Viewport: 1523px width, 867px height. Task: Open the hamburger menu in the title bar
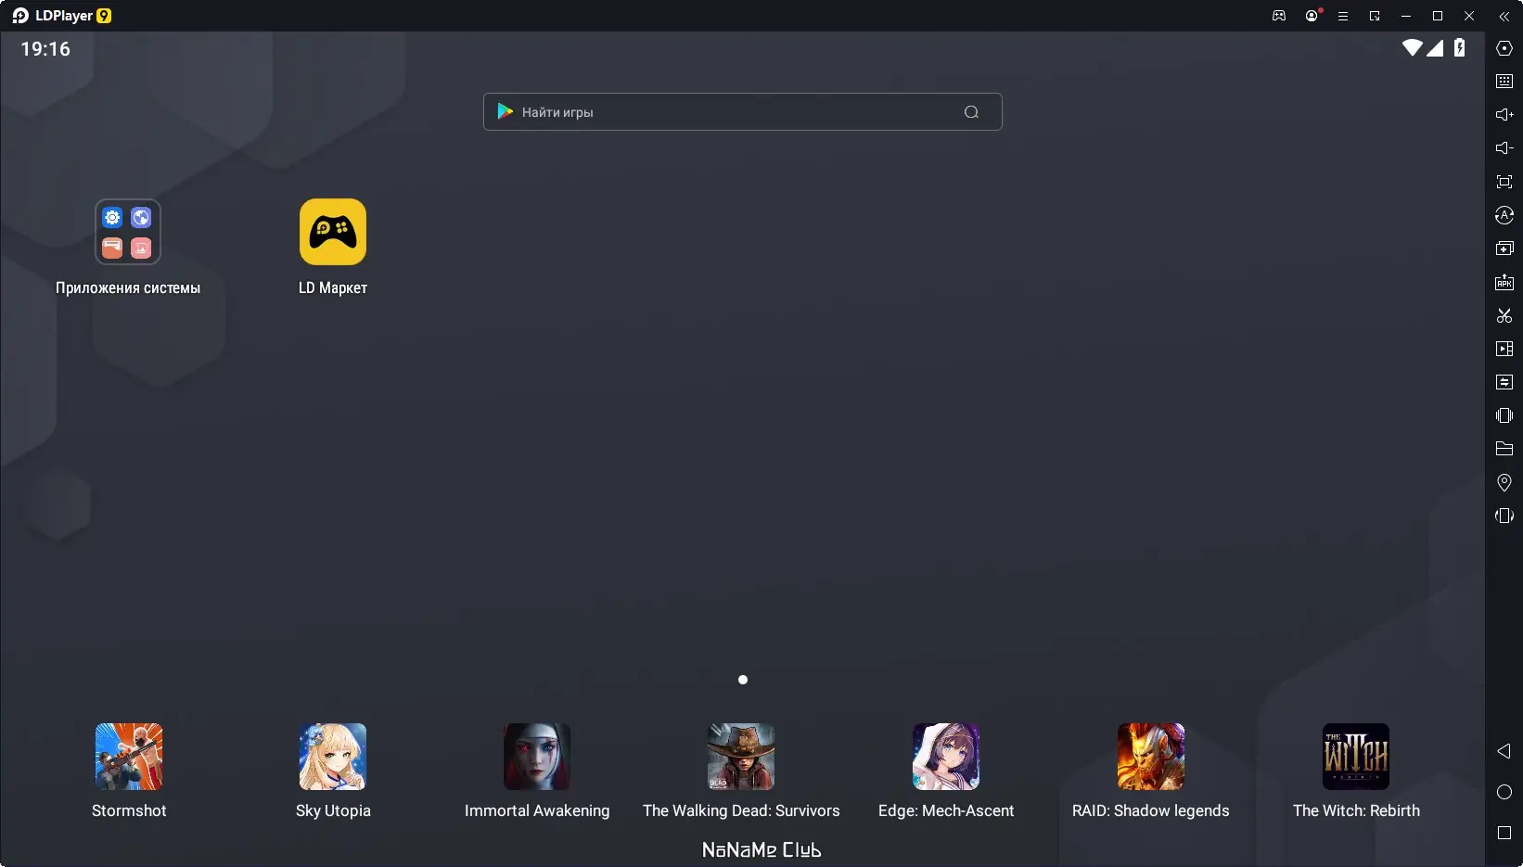[1342, 16]
